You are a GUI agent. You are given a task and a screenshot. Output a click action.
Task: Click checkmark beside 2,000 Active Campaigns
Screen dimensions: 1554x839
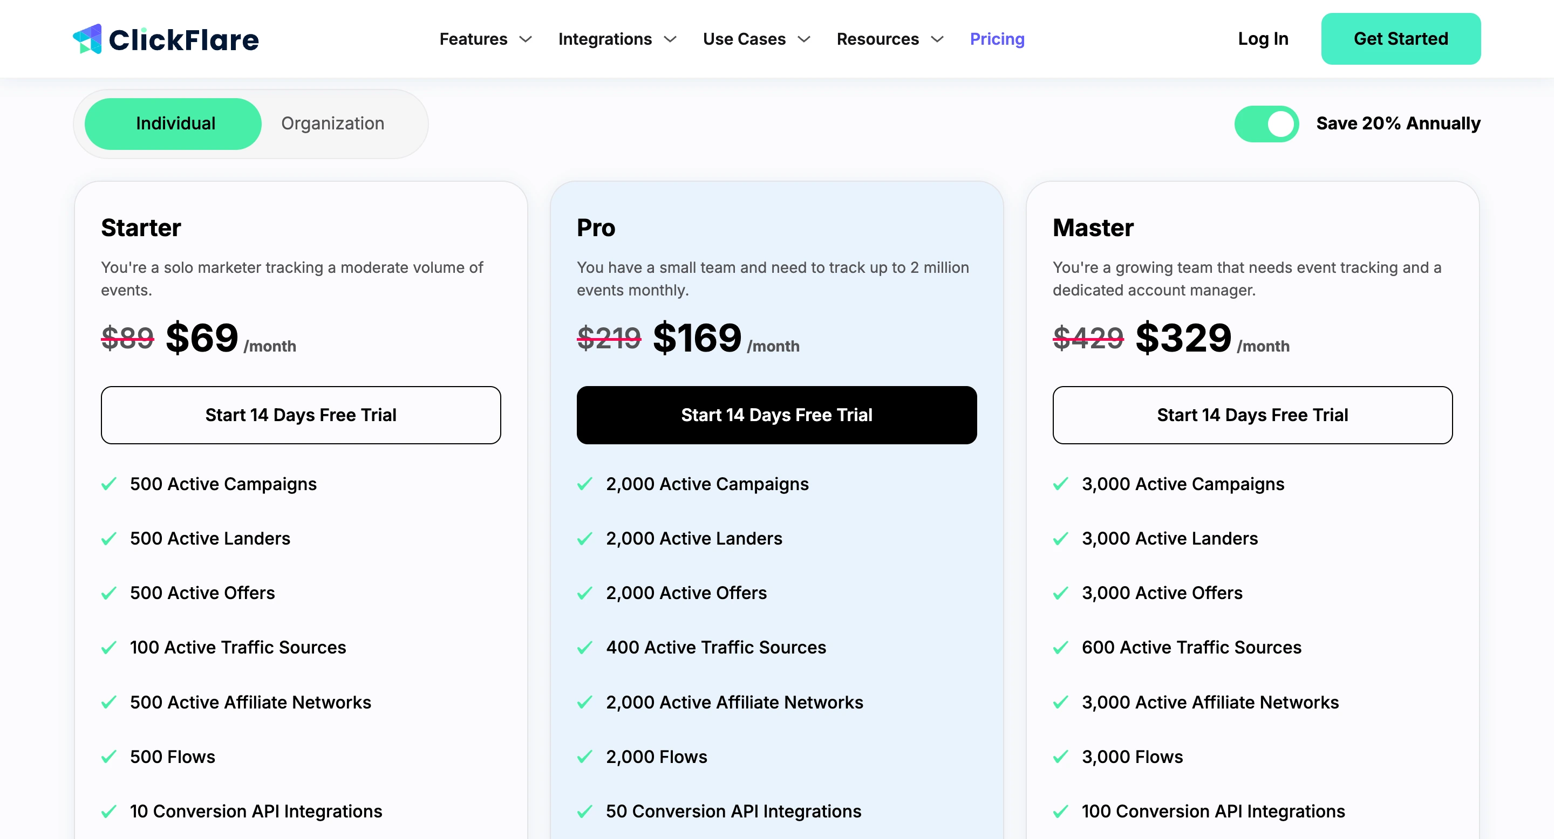coord(584,484)
